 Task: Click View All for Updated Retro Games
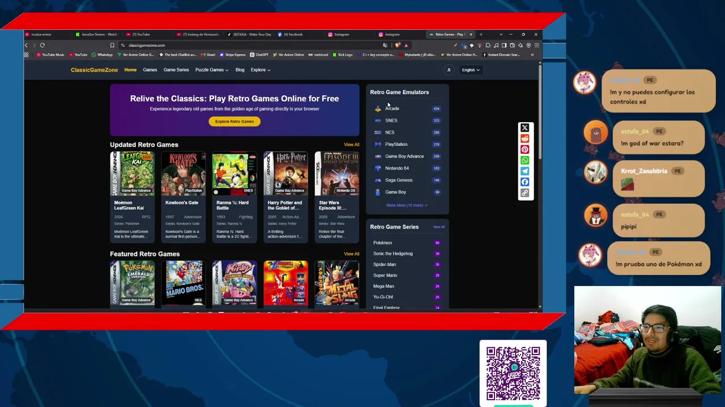point(351,145)
